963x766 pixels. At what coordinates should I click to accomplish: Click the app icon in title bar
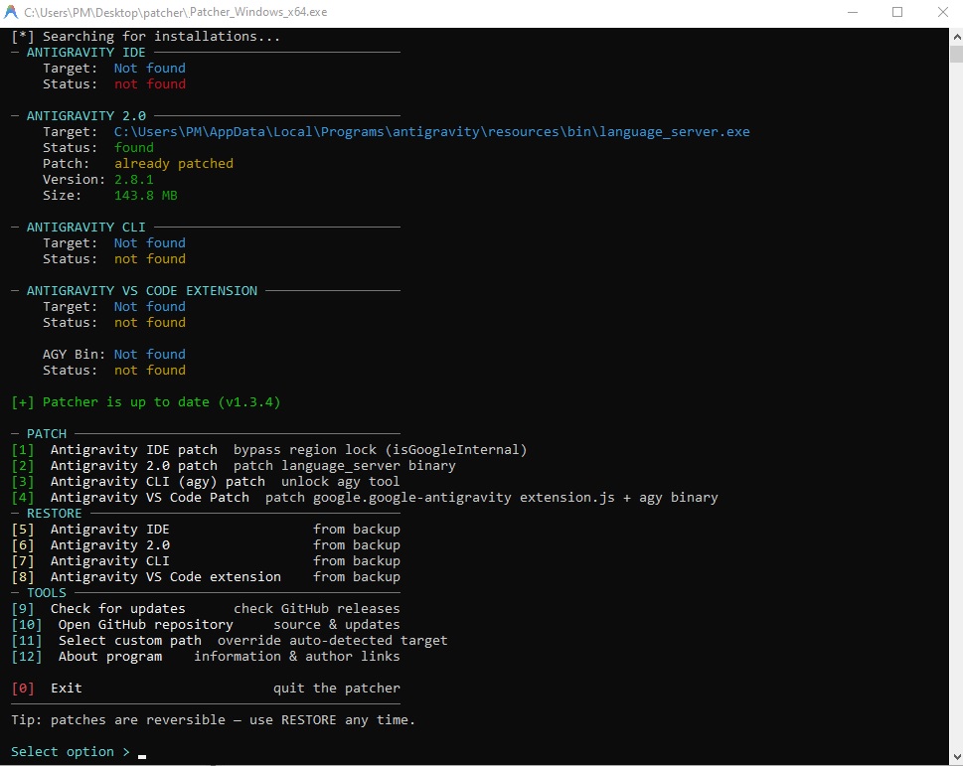click(11, 12)
